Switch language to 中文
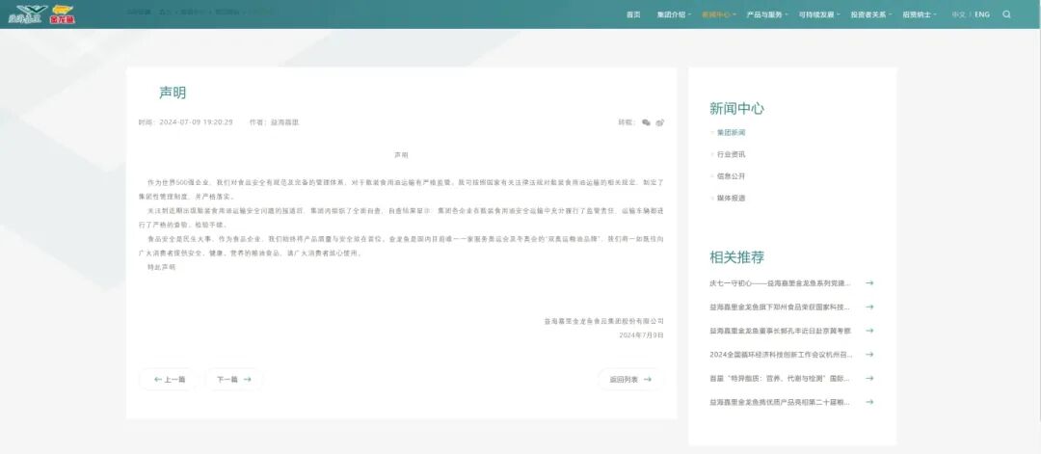Image resolution: width=1041 pixels, height=454 pixels. coord(959,13)
